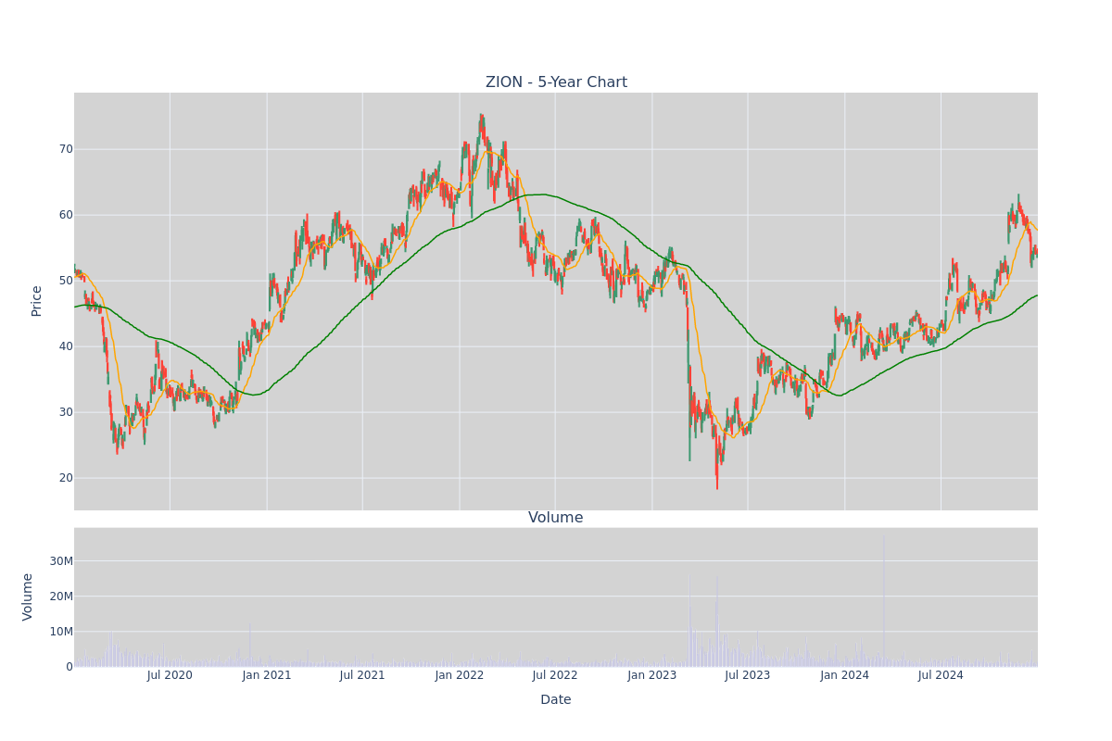The image size is (1112, 741).
Task: Click the 70 price tick label
Action: [66, 149]
